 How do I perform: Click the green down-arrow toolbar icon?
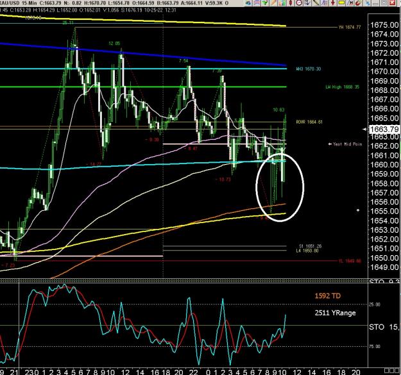click(265, 3)
